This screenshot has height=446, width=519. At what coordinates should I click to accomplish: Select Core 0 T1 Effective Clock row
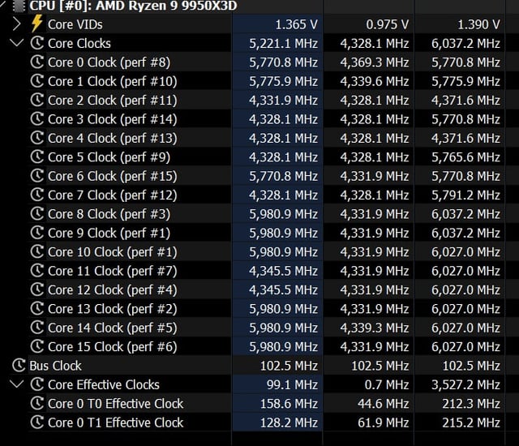click(115, 422)
